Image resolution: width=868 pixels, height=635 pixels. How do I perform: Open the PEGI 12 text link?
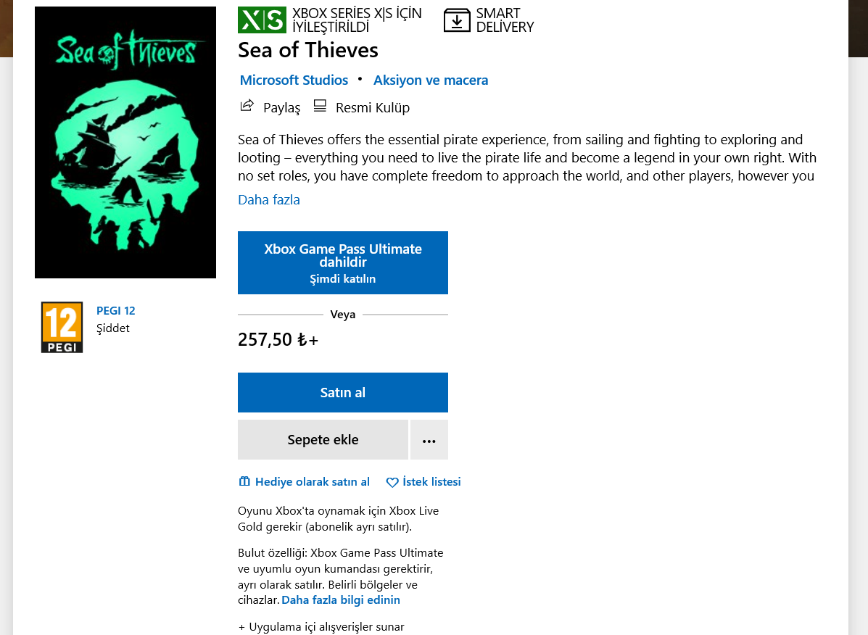click(116, 311)
